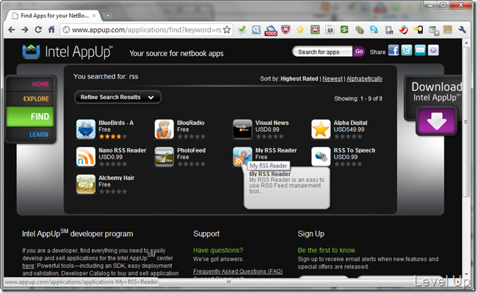Open the RSS To Speech app icon
The image size is (477, 293).
click(x=321, y=157)
